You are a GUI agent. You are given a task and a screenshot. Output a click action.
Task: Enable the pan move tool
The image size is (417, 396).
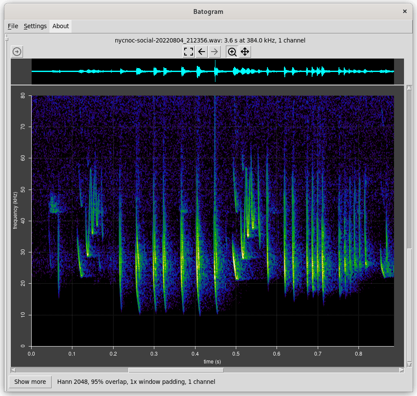point(245,52)
